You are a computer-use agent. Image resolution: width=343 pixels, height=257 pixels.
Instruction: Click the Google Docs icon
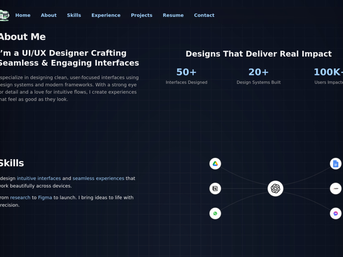(x=335, y=164)
